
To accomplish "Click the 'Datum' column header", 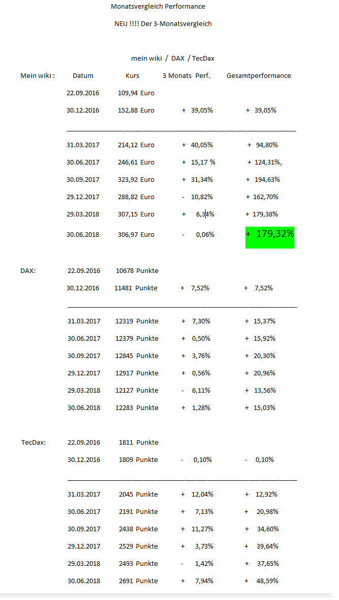I will tap(83, 76).
